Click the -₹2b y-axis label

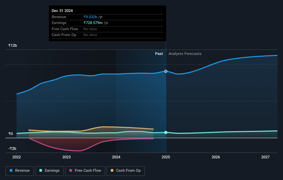pos(12,148)
